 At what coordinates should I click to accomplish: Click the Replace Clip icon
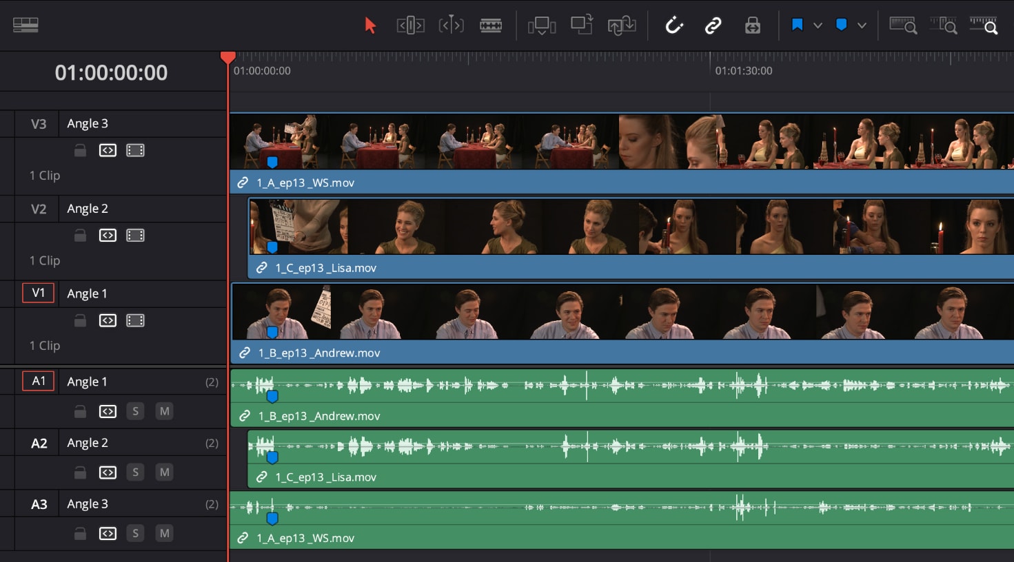621,25
